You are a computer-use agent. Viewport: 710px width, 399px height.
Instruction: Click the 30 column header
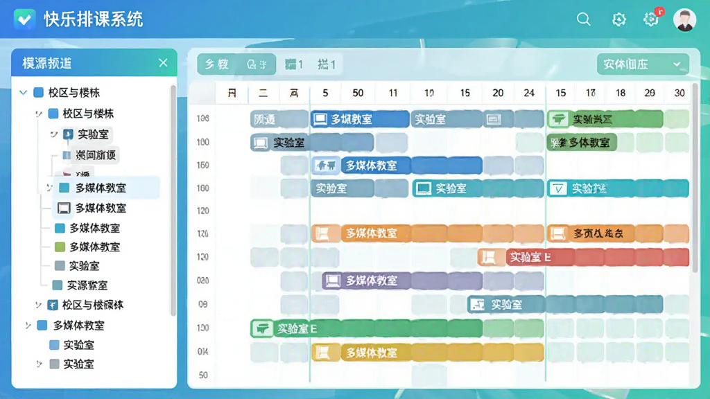pyautogui.click(x=679, y=94)
